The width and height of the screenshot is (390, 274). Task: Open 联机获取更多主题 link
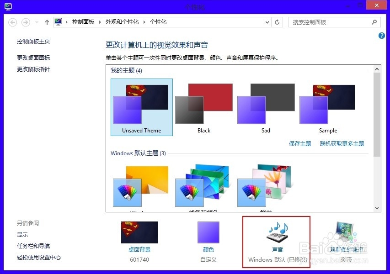click(x=342, y=144)
